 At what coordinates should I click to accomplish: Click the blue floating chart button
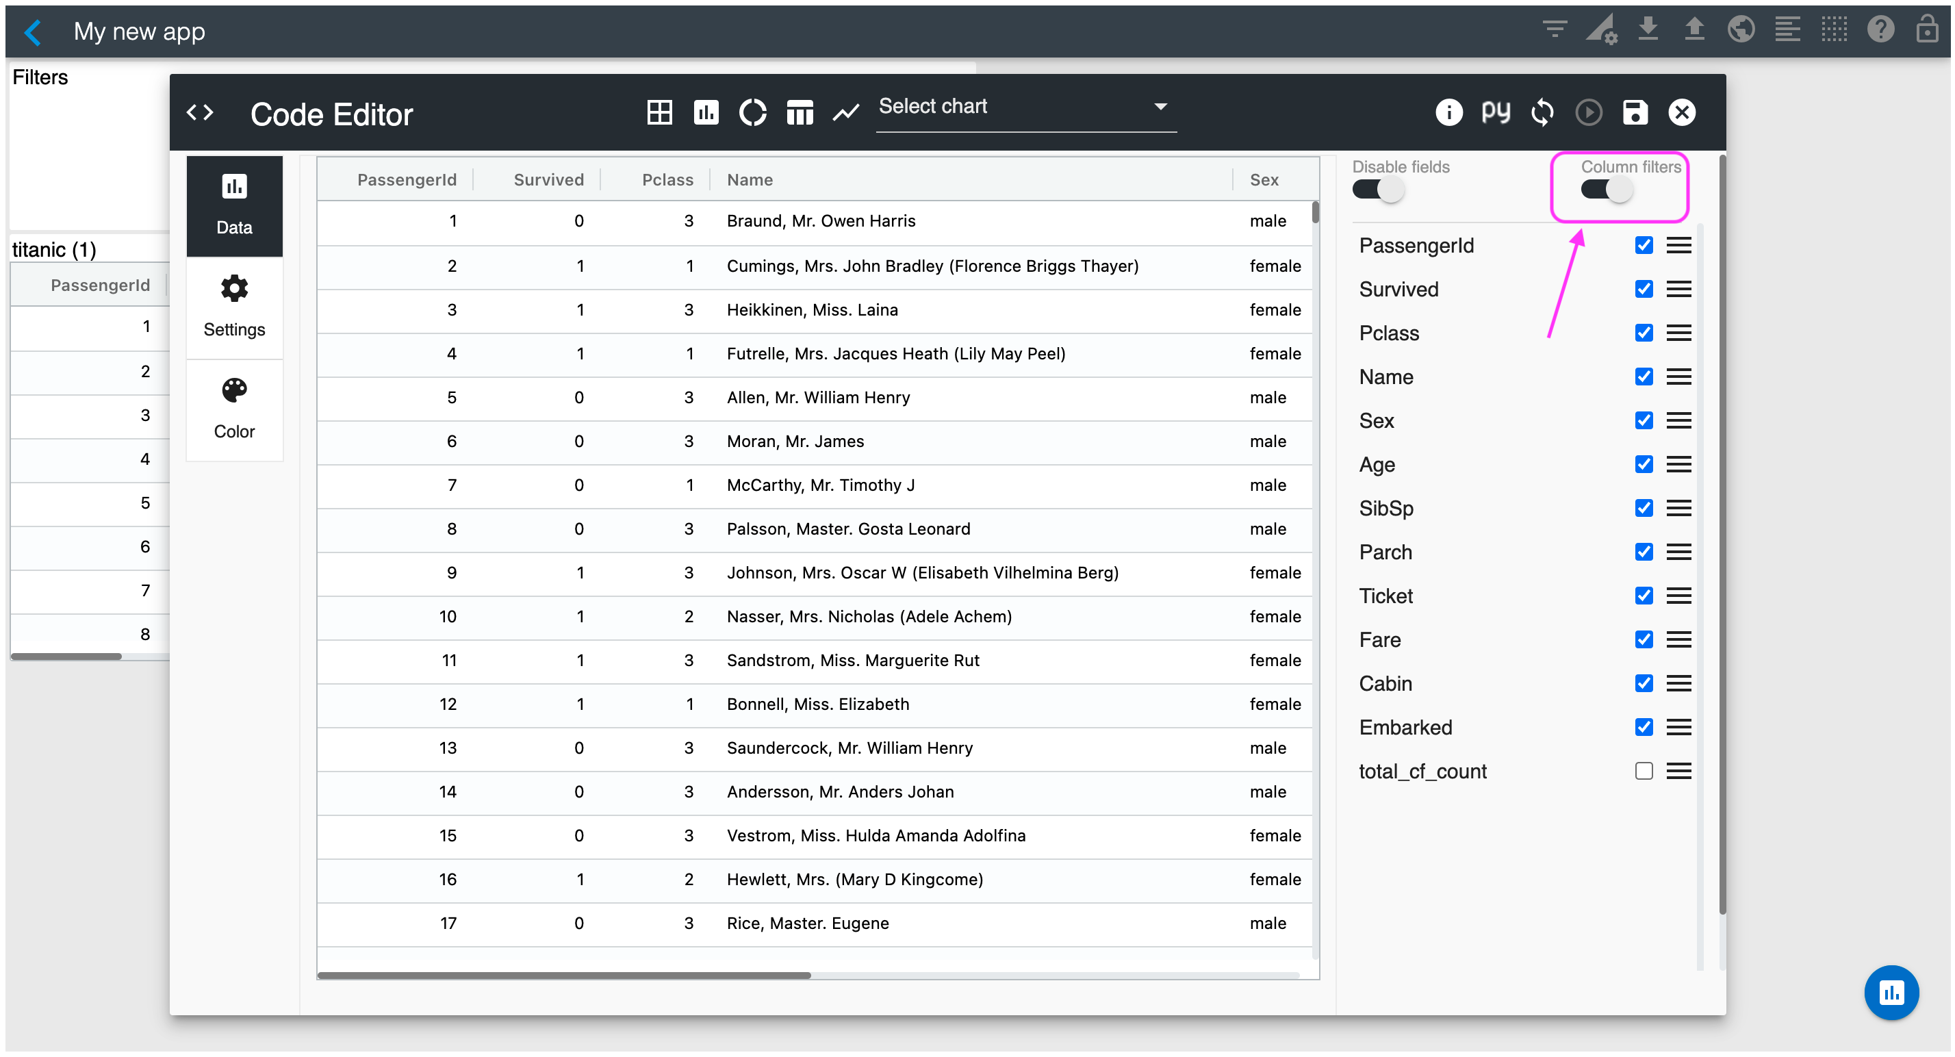tap(1891, 992)
